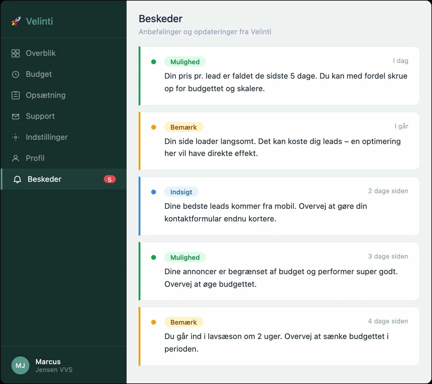Navigate to Profil
This screenshot has height=384, width=432.
click(64, 158)
